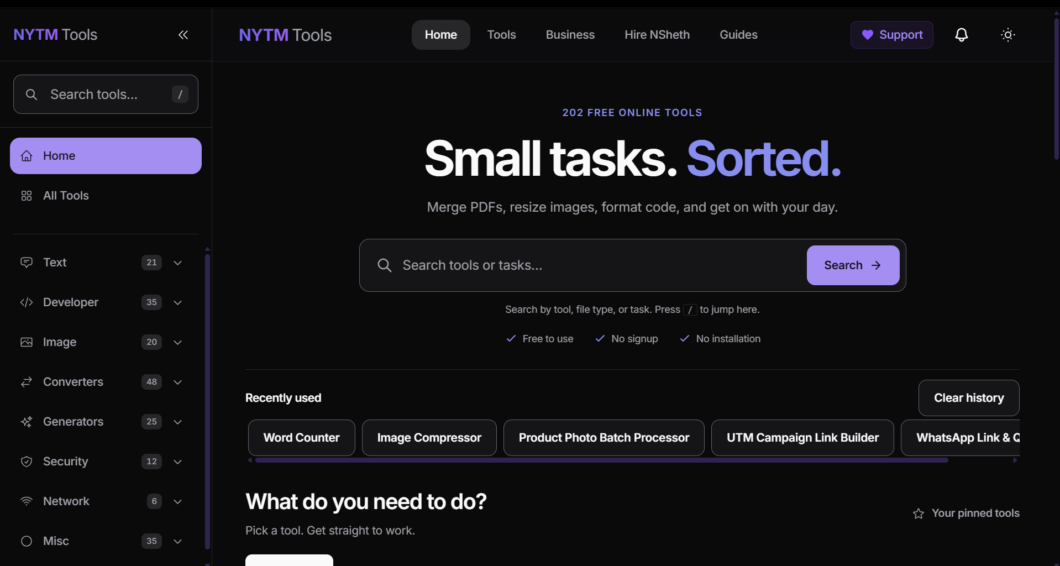Click the '202 FREE ONLINE TOOLS' text
This screenshot has height=566, width=1060.
[x=632, y=113]
